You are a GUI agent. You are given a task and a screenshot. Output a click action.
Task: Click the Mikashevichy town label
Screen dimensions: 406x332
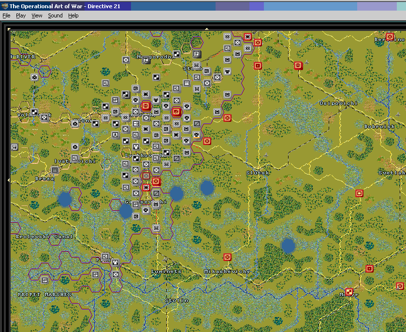(227, 272)
